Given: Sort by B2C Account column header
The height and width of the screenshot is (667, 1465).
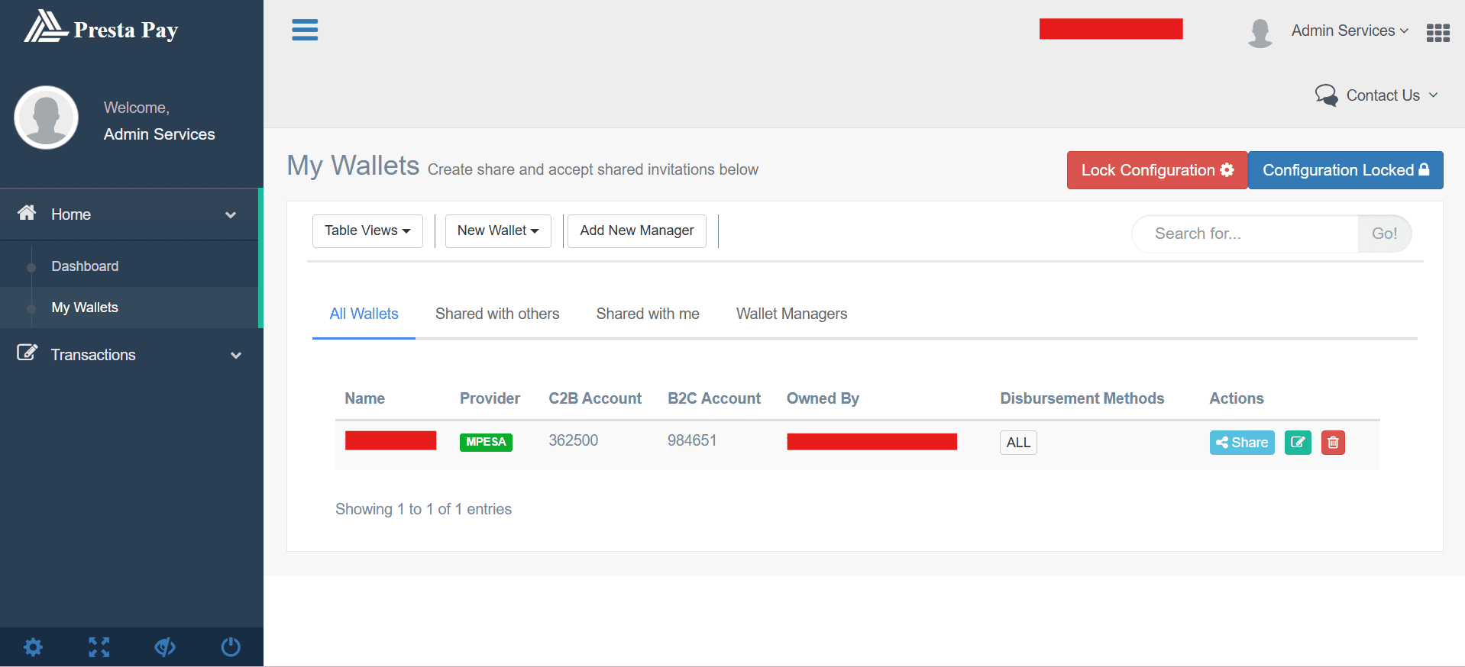Looking at the screenshot, I should (714, 398).
